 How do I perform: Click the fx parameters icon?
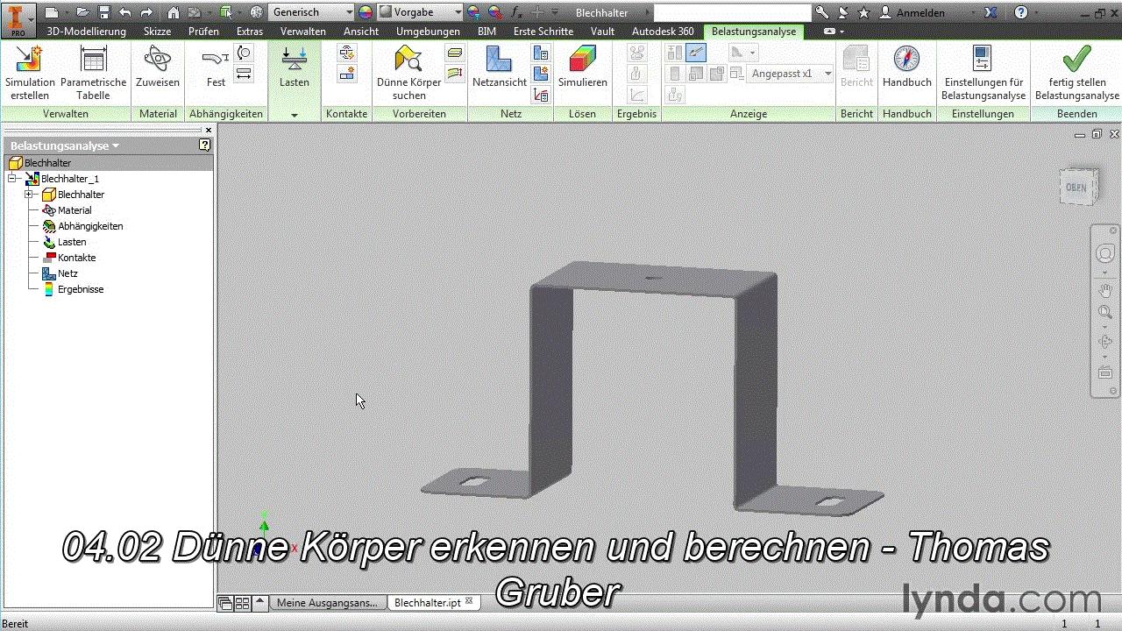point(516,12)
